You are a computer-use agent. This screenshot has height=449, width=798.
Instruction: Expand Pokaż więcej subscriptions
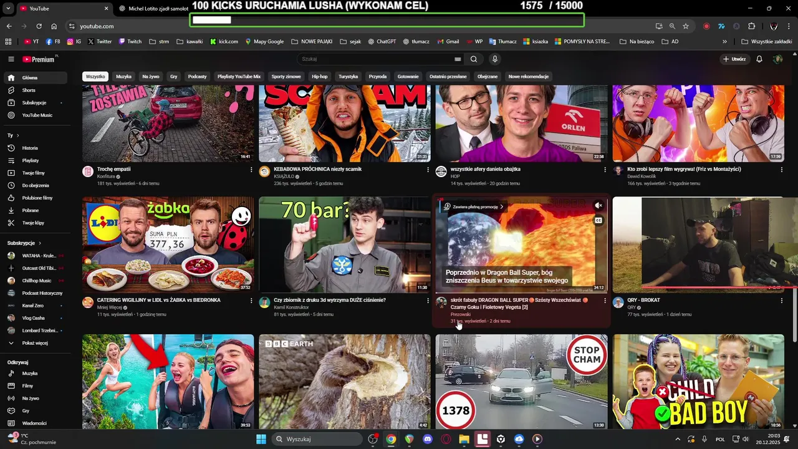pos(35,343)
